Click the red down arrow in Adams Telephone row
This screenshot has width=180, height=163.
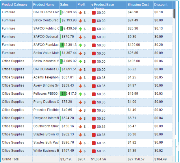pyautogui.click(x=80, y=78)
